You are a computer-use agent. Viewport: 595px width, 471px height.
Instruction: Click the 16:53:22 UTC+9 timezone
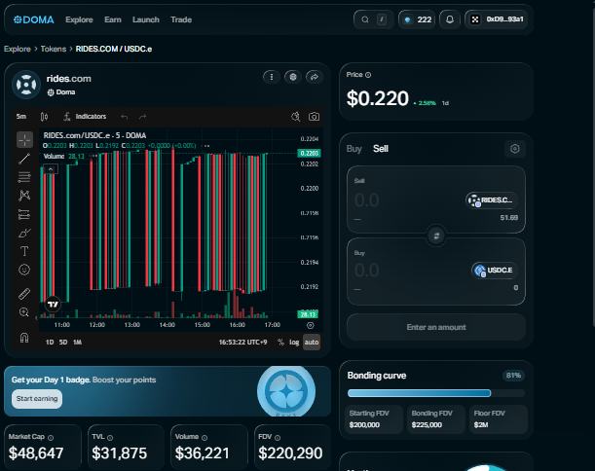tap(242, 343)
